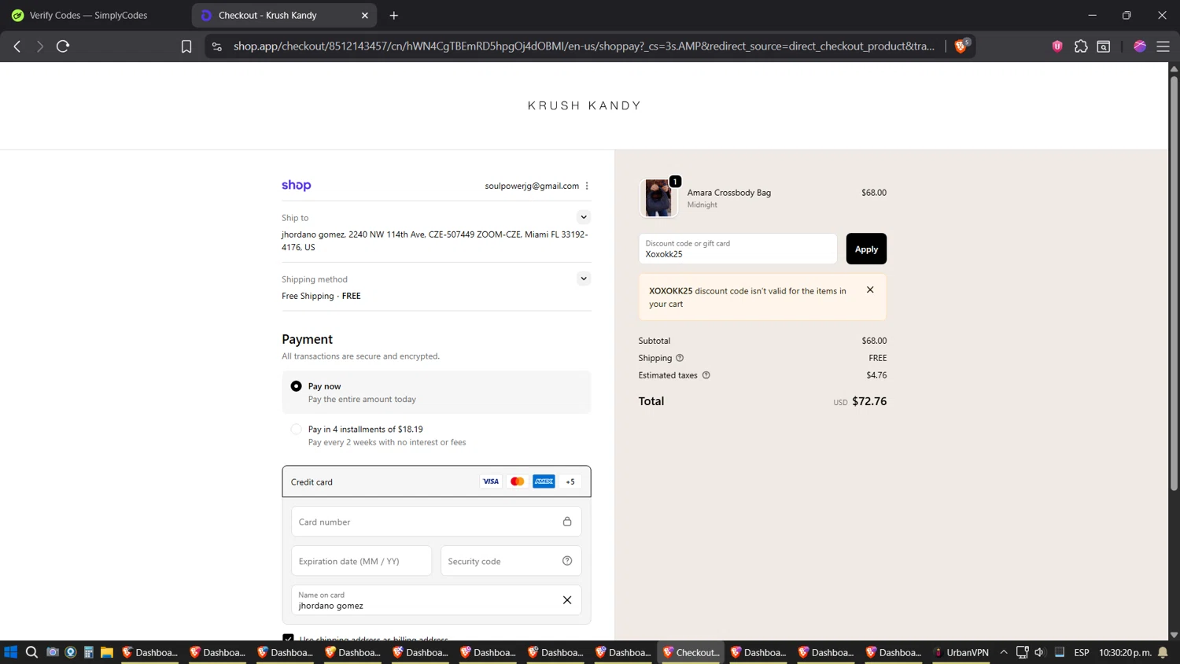This screenshot has height=664, width=1180.
Task: Click the address bar URL
Action: click(584, 46)
